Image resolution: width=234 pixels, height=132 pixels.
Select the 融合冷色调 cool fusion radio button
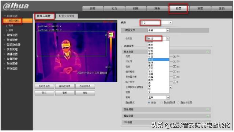(x=178, y=103)
